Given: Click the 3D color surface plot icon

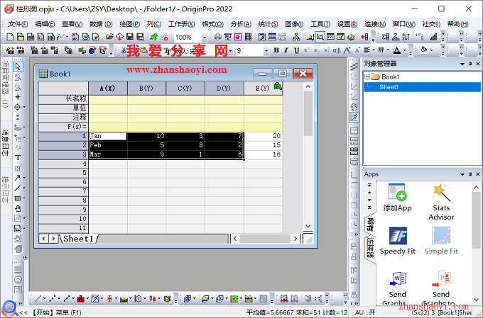Looking at the screenshot, I should point(205,299).
